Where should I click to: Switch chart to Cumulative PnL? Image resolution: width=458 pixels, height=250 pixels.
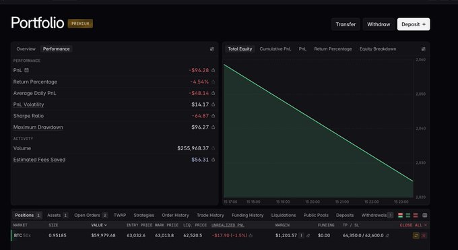tap(275, 49)
